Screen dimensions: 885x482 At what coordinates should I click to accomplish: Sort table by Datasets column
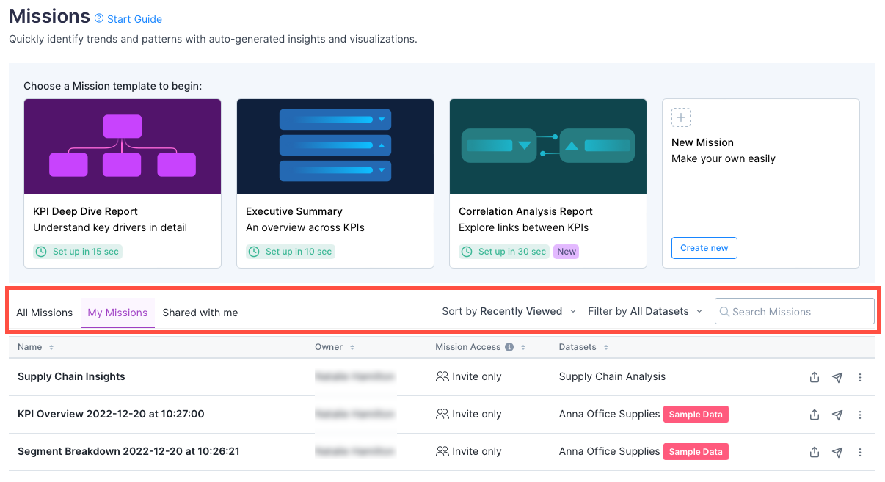pyautogui.click(x=606, y=347)
